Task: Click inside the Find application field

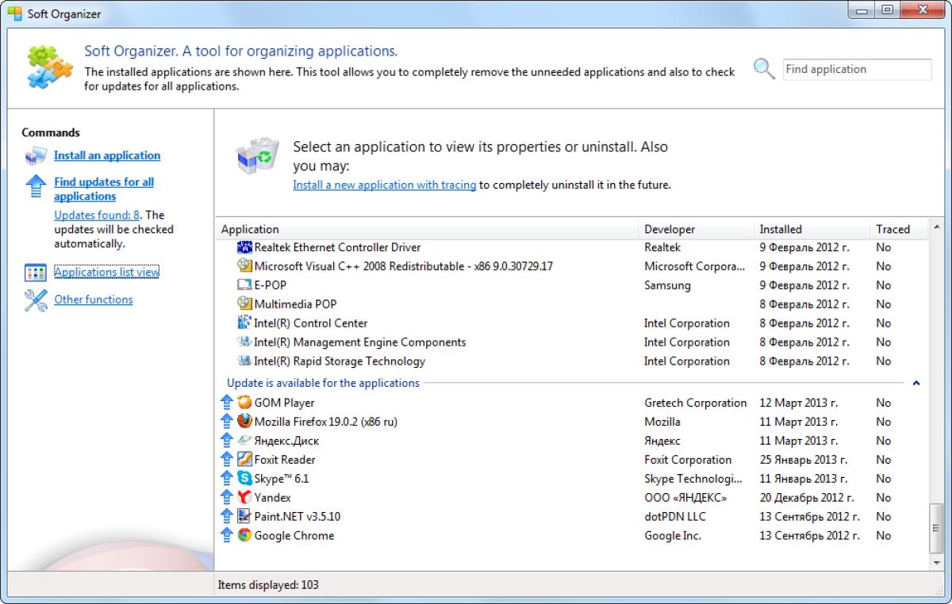Action: coord(856,69)
